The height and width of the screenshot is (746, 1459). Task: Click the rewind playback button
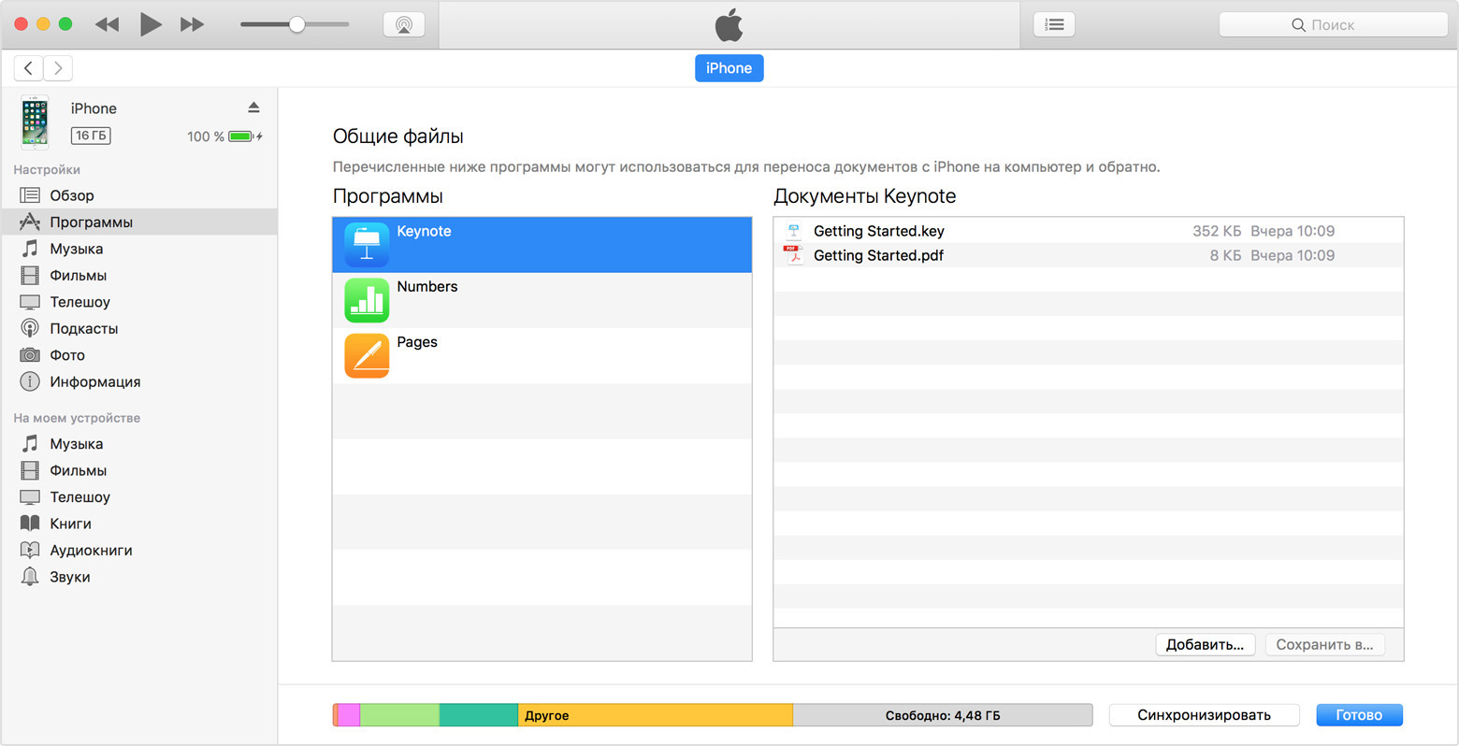[108, 24]
